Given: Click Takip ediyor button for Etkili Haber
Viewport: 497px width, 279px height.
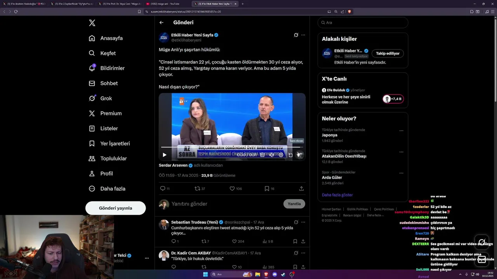Looking at the screenshot, I should (x=388, y=53).
